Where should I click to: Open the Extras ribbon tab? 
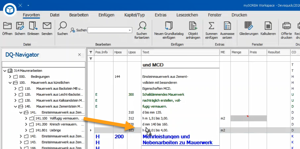pyautogui.click(x=161, y=15)
